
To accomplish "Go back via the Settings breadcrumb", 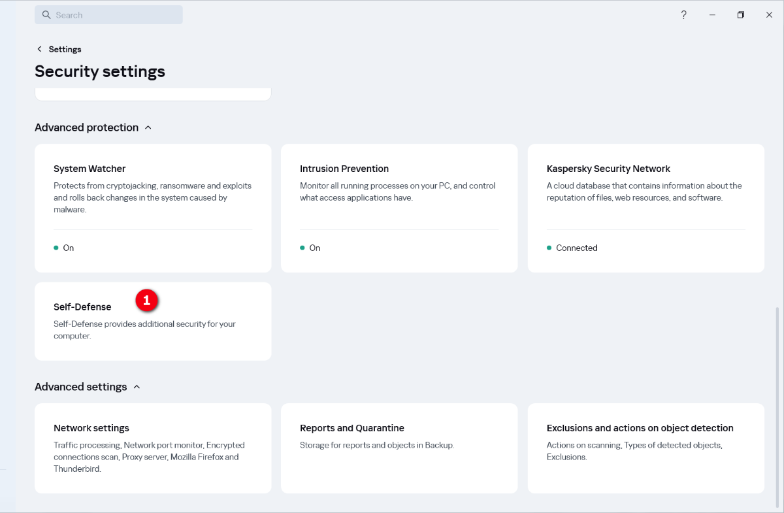I will 65,49.
